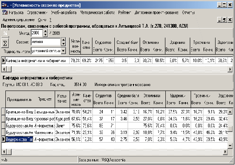Viewport: 235px width, 165px height.
Task: Open the Справочники menu
Action: point(37,13)
